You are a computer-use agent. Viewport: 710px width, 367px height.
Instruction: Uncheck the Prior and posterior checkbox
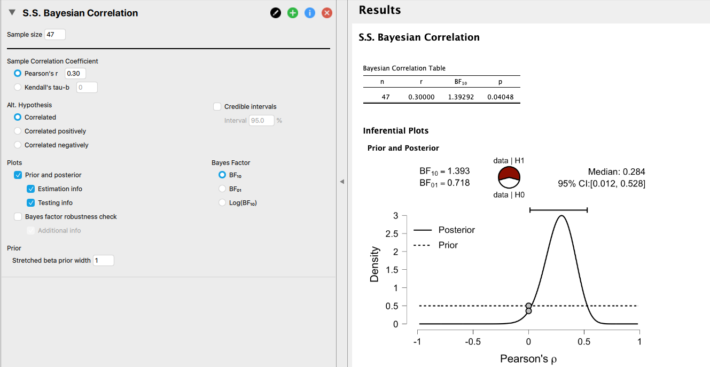pyautogui.click(x=18, y=175)
